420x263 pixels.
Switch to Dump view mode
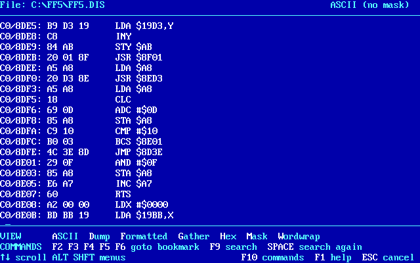click(99, 236)
